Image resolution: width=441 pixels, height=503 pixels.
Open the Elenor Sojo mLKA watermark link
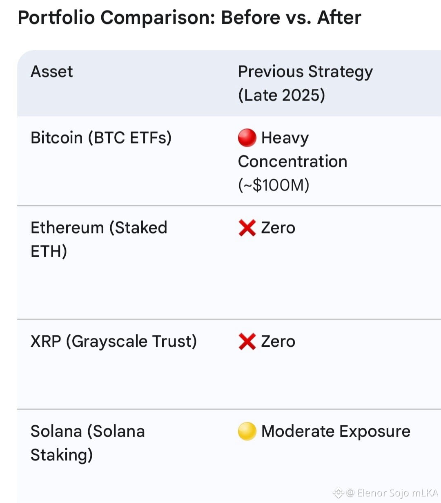click(x=392, y=493)
